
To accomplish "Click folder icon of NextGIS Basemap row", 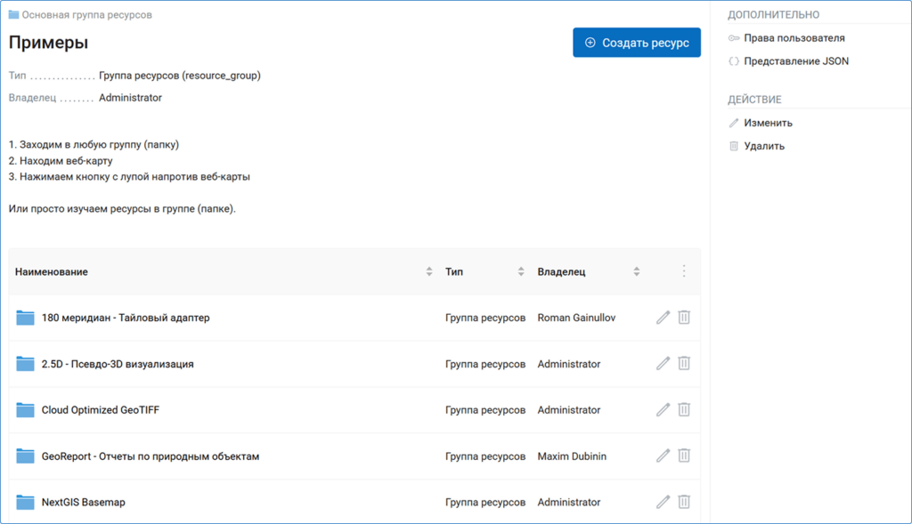I will click(x=25, y=502).
